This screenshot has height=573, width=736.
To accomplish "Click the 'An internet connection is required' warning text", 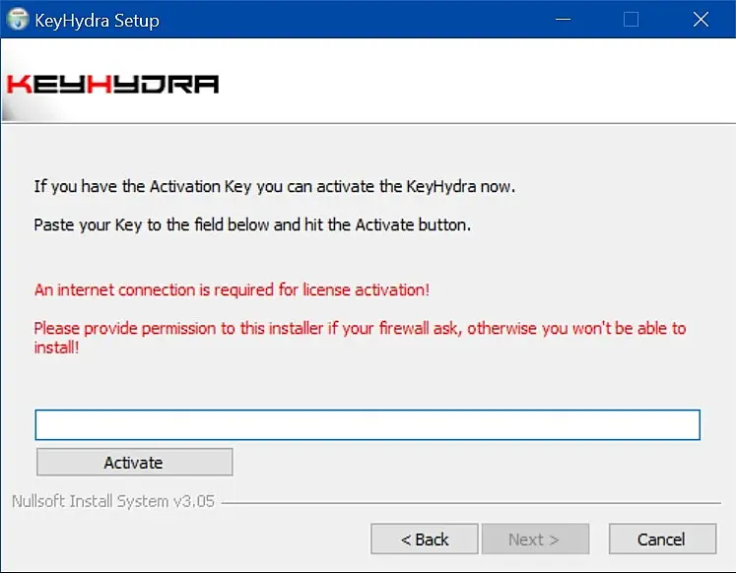I will tap(232, 289).
